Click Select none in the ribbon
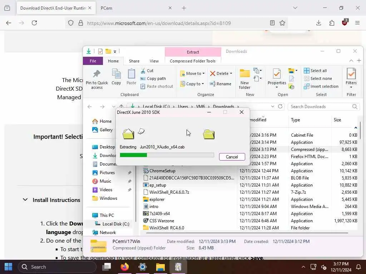Image resolution: width=366 pixels, height=274 pixels. 318,78
